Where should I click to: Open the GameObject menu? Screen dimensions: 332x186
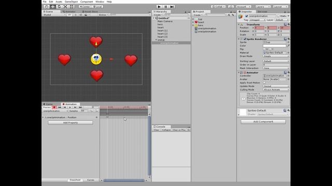[71, 2]
